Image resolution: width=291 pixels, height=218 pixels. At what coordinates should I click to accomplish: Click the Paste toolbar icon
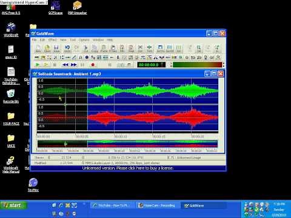104,48
